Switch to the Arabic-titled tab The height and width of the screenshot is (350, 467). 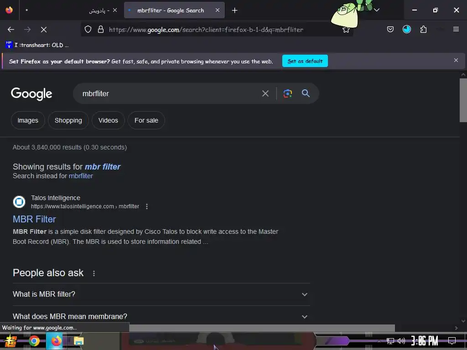point(71,10)
